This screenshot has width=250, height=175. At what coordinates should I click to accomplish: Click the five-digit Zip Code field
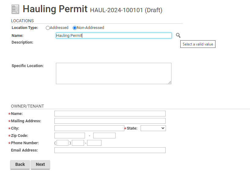(70, 136)
